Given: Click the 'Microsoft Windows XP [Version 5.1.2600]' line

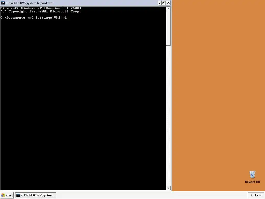Looking at the screenshot, I should click(41, 8).
